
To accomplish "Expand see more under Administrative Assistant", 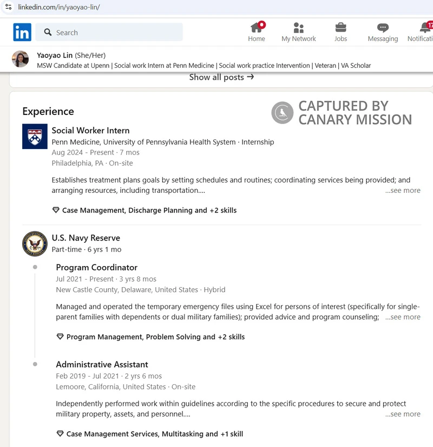I will [x=403, y=414].
